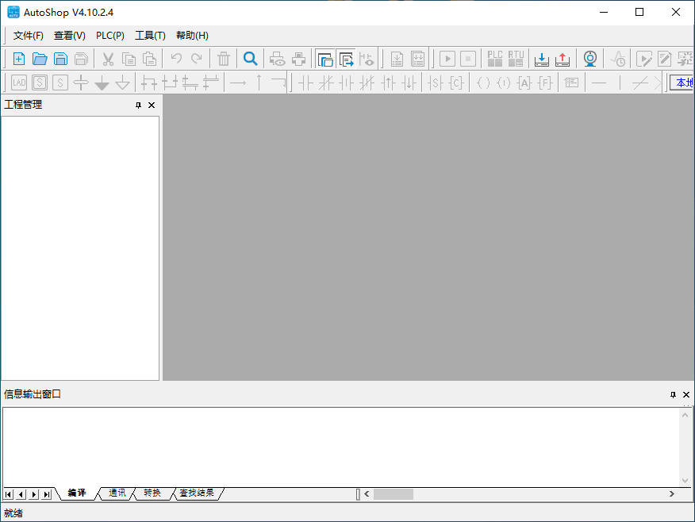This screenshot has height=522, width=695.
Task: Click the Stop square icon
Action: click(x=468, y=59)
